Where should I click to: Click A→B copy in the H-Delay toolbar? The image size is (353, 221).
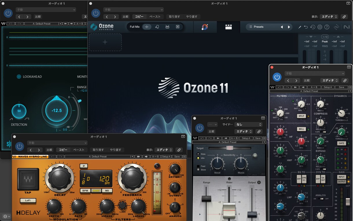(x=155, y=157)
